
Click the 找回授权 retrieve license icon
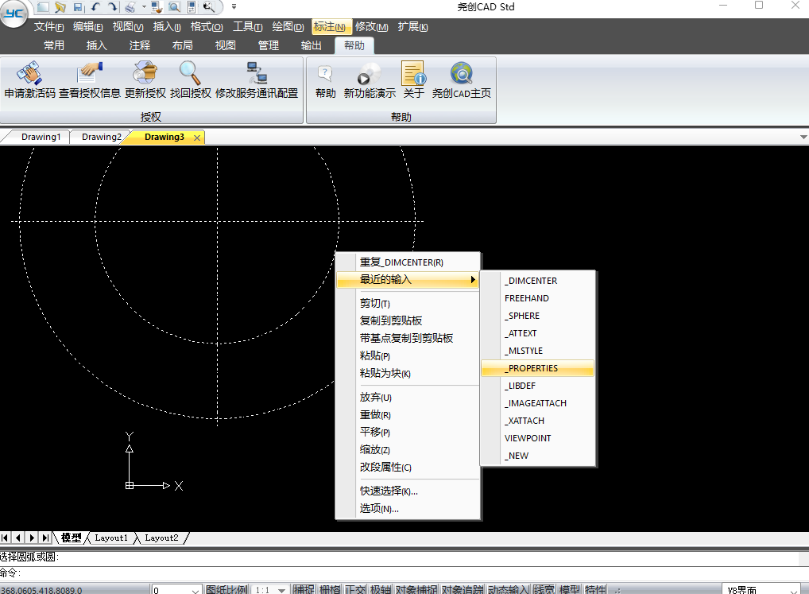(191, 74)
